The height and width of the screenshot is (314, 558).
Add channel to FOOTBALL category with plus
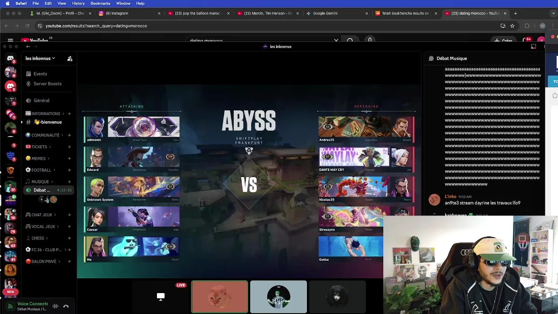69,170
